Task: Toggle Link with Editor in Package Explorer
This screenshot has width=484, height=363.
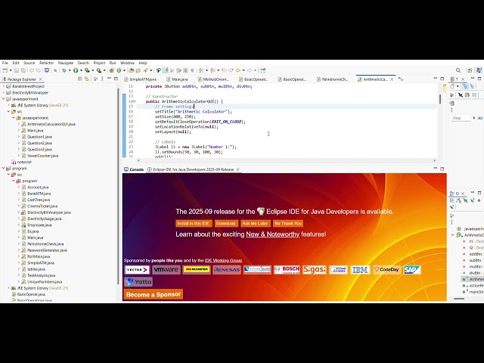Action: (x=87, y=79)
